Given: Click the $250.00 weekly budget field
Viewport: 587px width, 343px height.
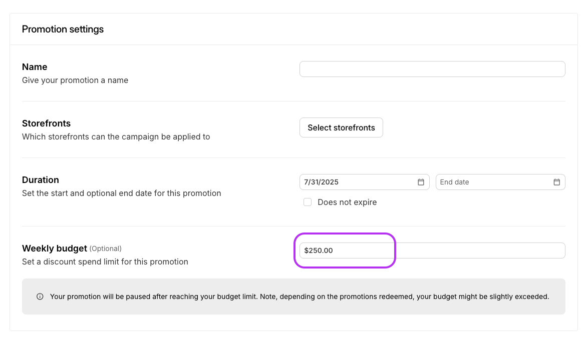Looking at the screenshot, I should pos(432,250).
